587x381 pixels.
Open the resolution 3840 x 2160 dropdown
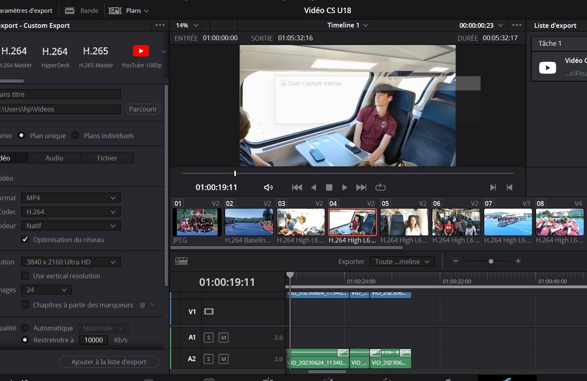(71, 262)
